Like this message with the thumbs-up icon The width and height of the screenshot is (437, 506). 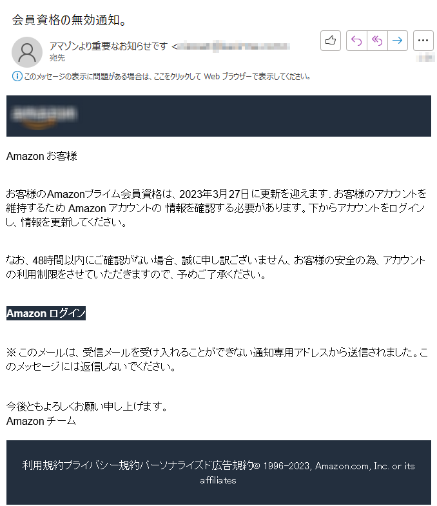click(331, 41)
